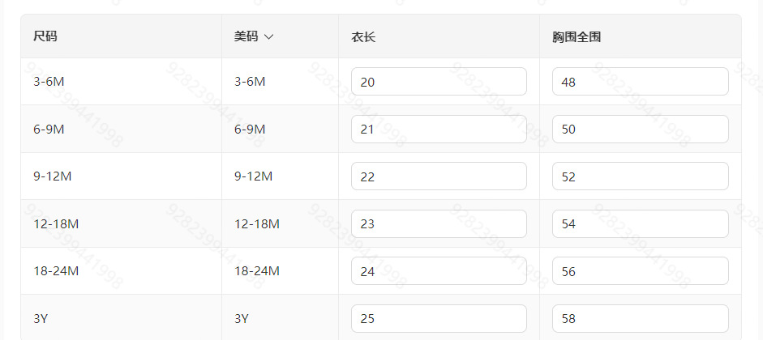Edit the 3Y 衣长 value 25
Viewport: 763px width, 340px height.
click(x=439, y=318)
